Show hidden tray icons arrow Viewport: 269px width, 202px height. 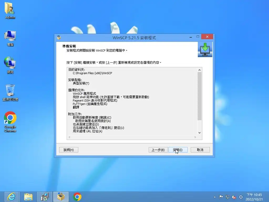click(x=215, y=197)
